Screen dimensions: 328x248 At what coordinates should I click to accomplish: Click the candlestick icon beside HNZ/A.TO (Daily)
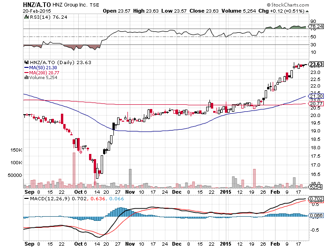[x=27, y=62]
